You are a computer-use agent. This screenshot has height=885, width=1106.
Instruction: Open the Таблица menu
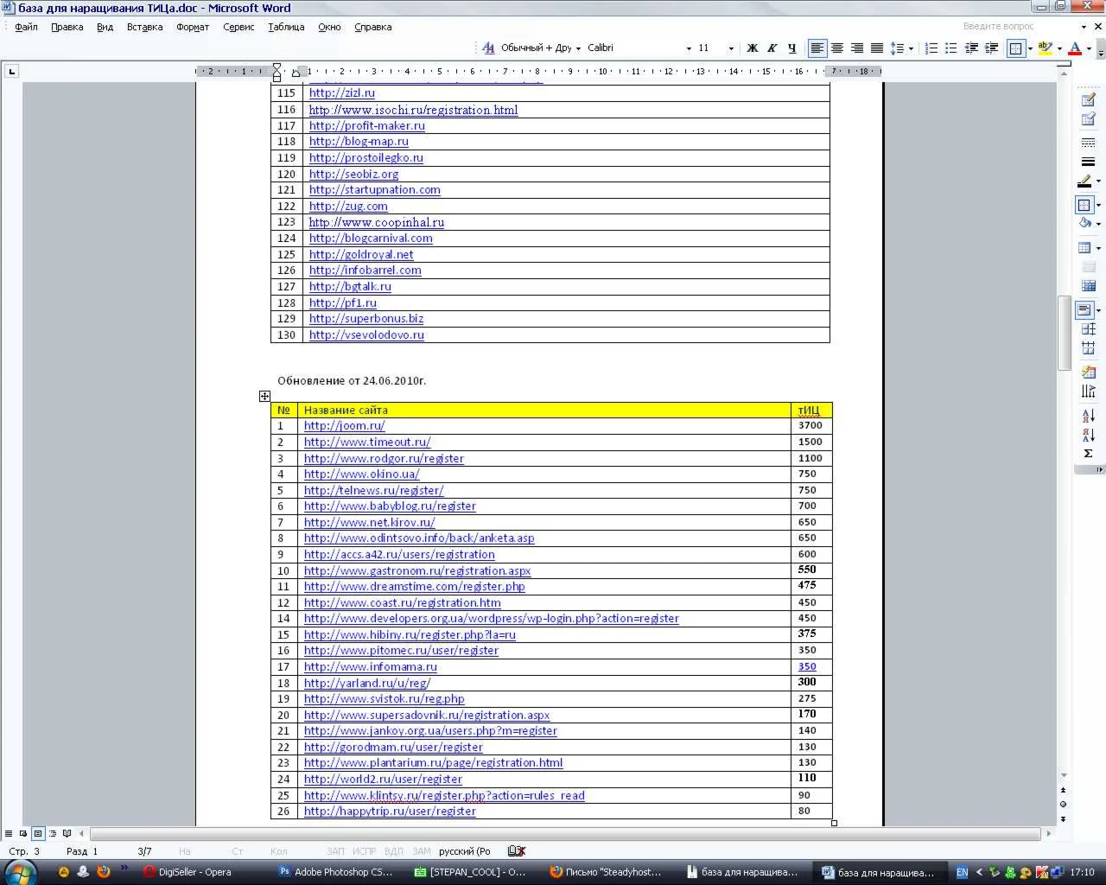click(x=286, y=27)
